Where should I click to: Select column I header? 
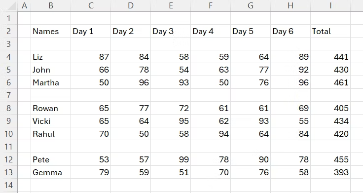coord(330,5)
